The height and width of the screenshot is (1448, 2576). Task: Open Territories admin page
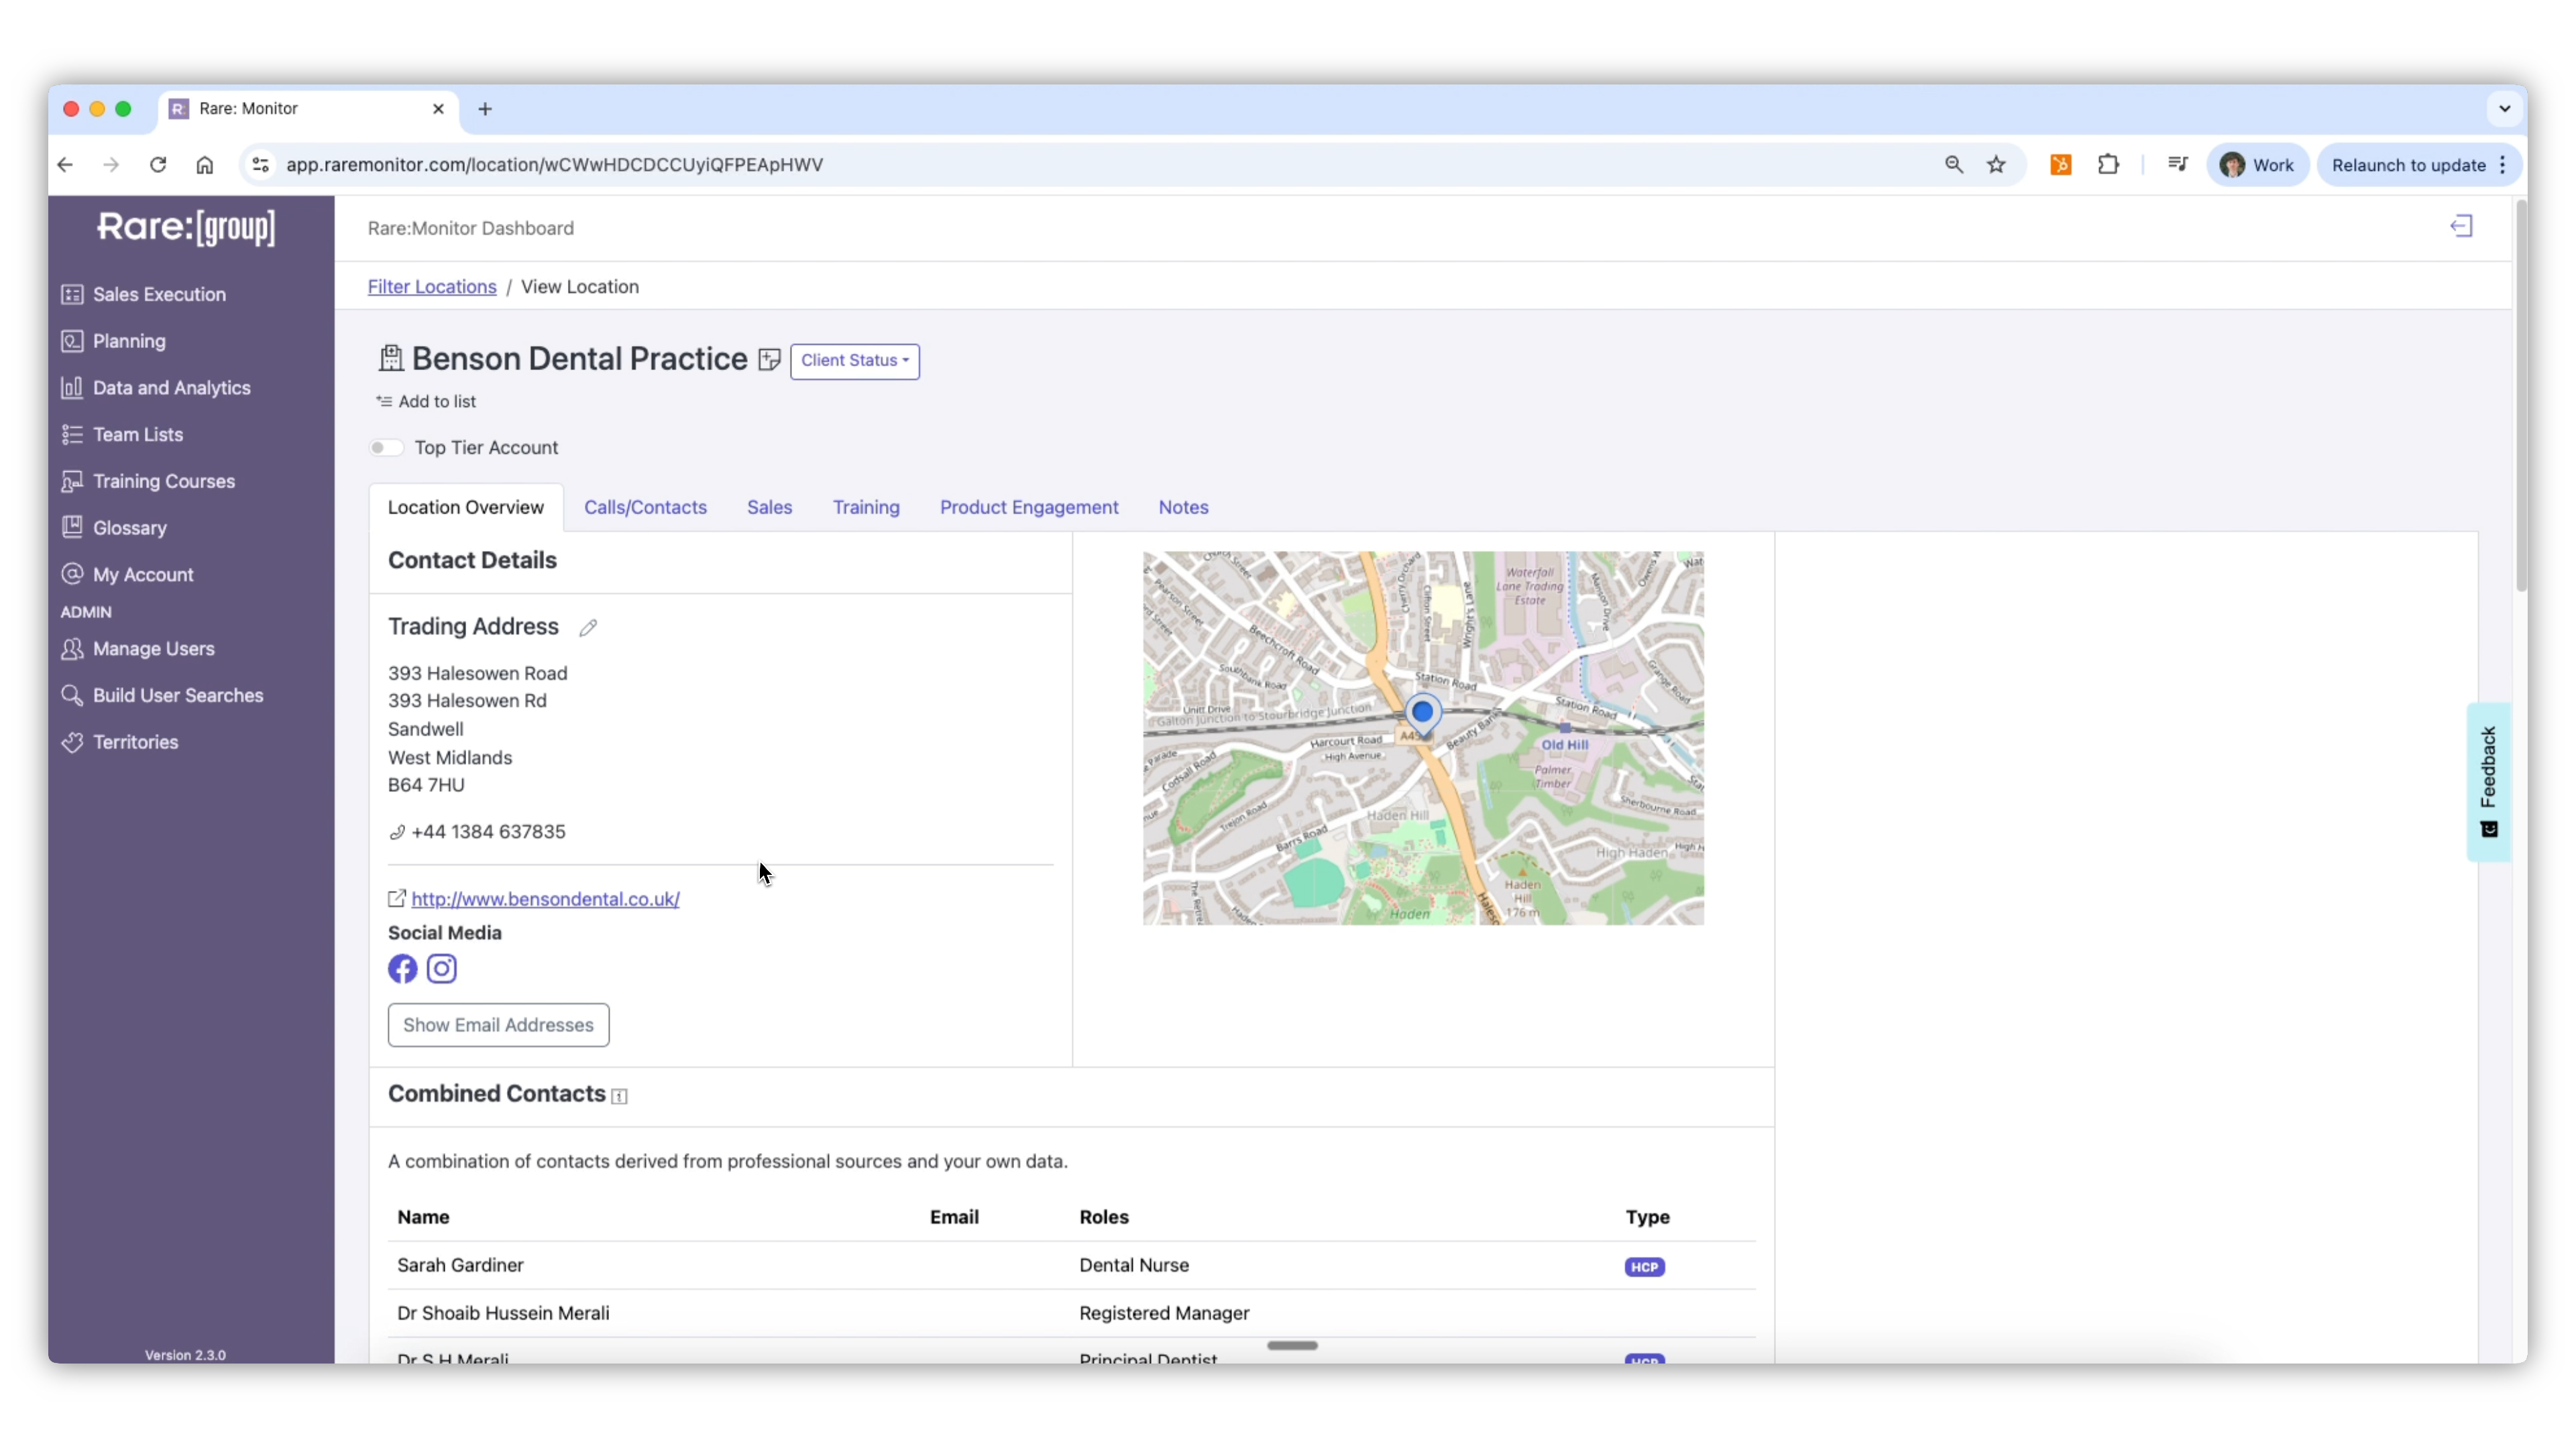point(119,743)
